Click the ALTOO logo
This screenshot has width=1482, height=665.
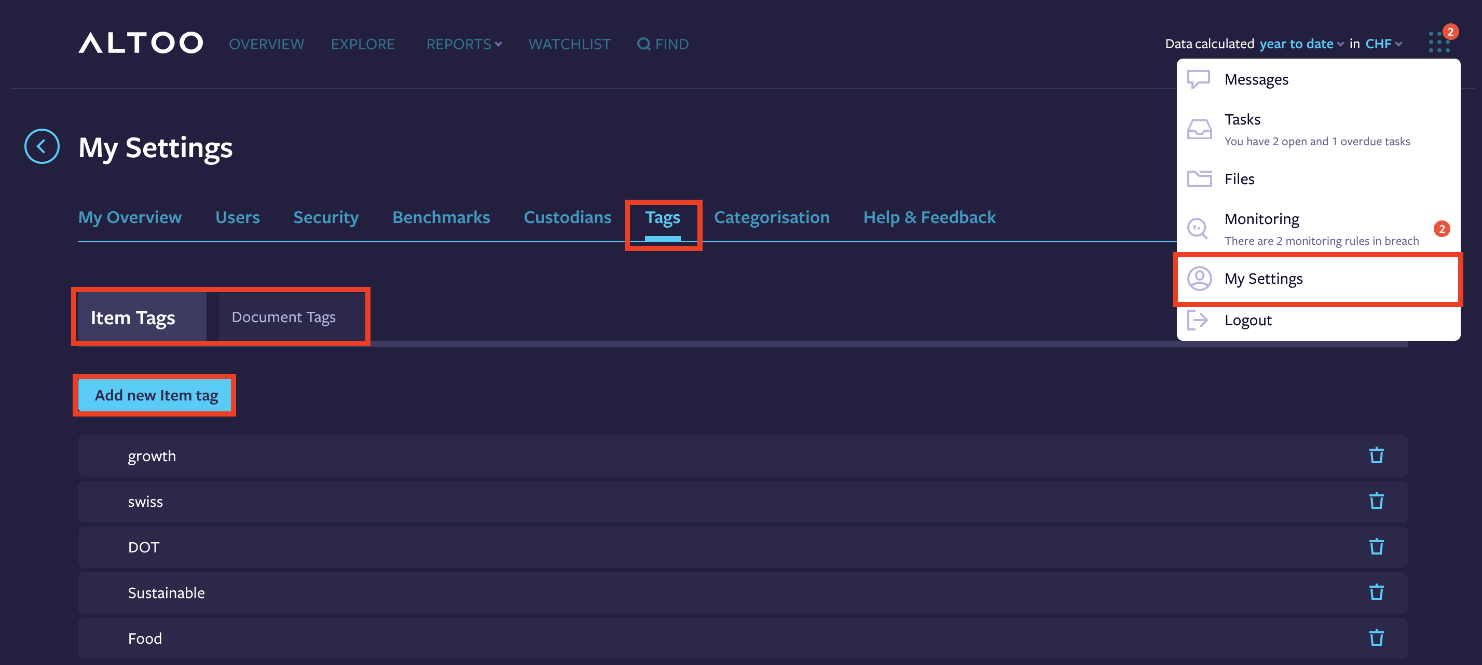(141, 43)
